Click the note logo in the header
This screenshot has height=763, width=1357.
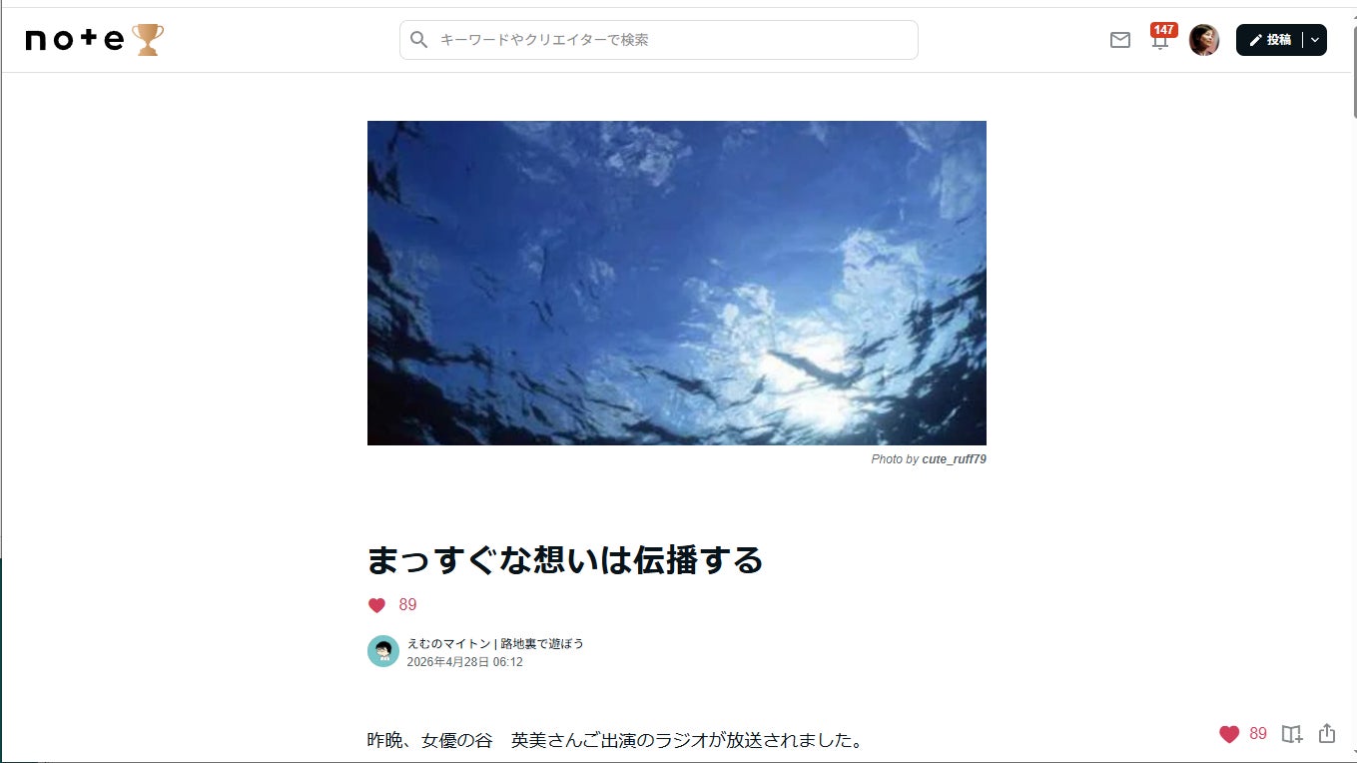tap(75, 40)
